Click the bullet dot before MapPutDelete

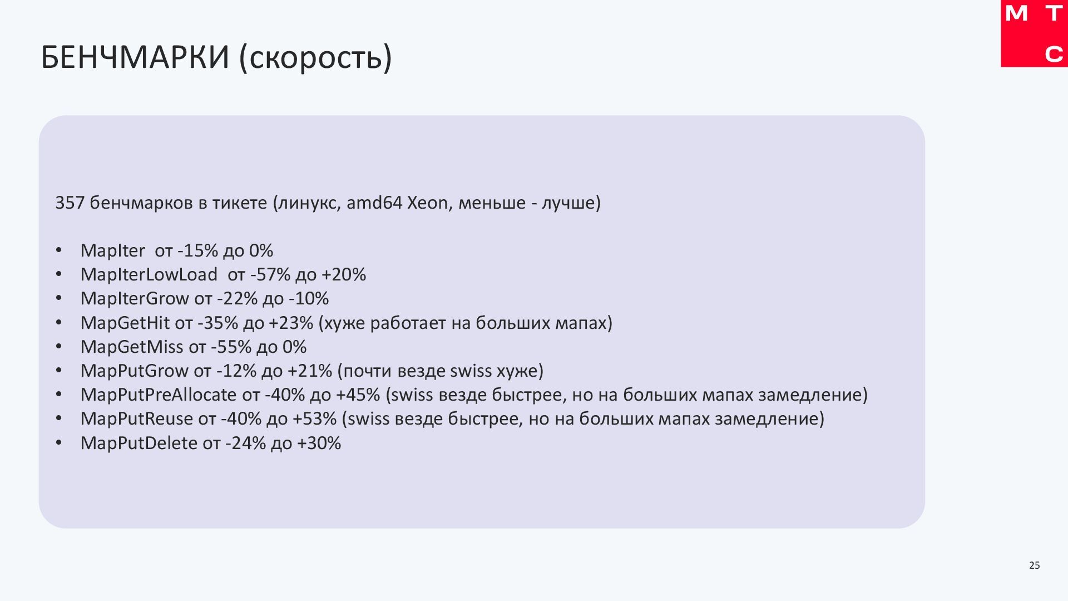pos(59,444)
